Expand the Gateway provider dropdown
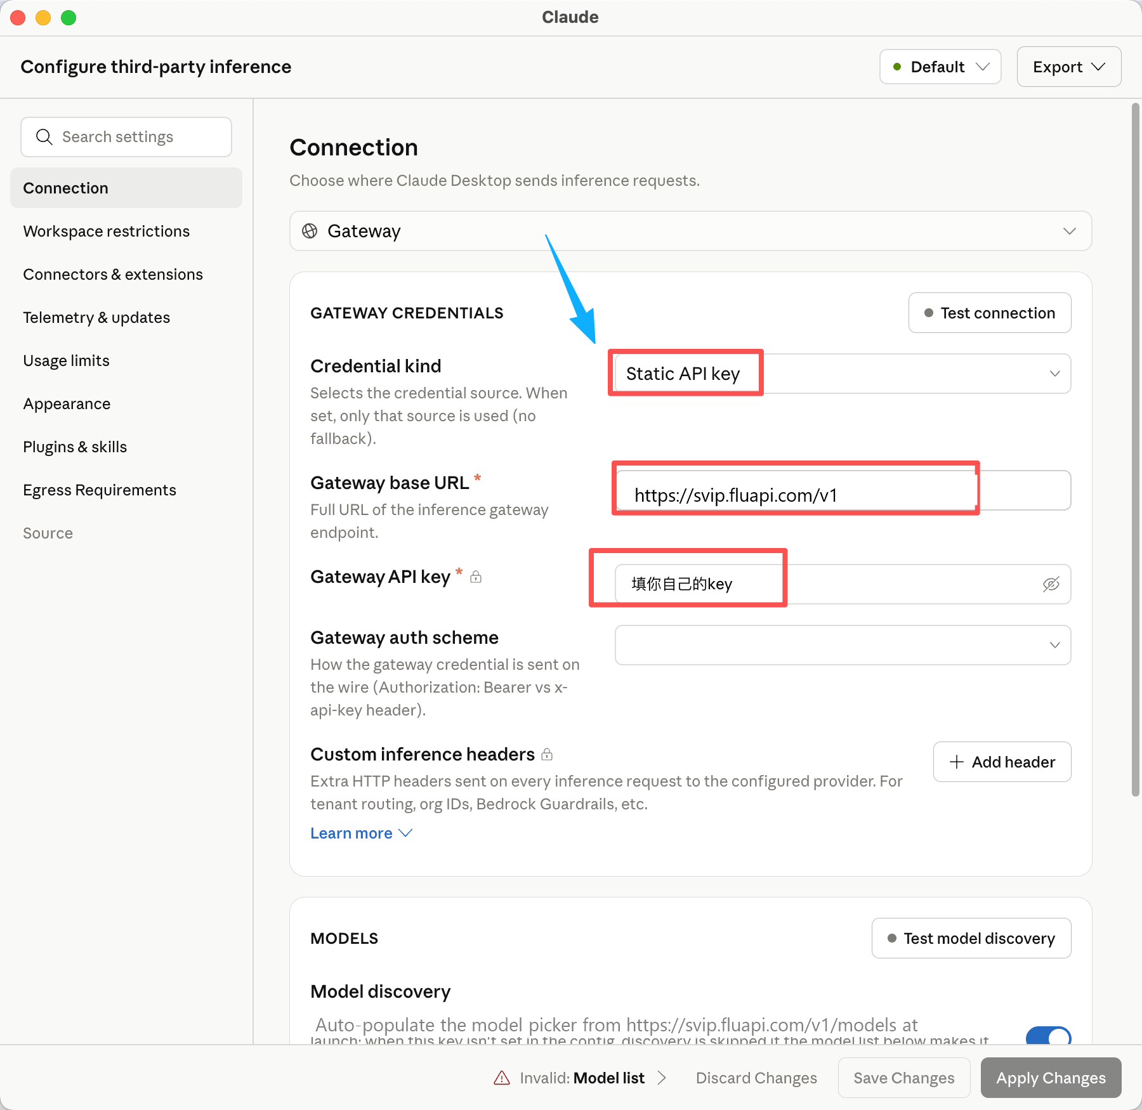Image resolution: width=1142 pixels, height=1110 pixels. point(690,231)
